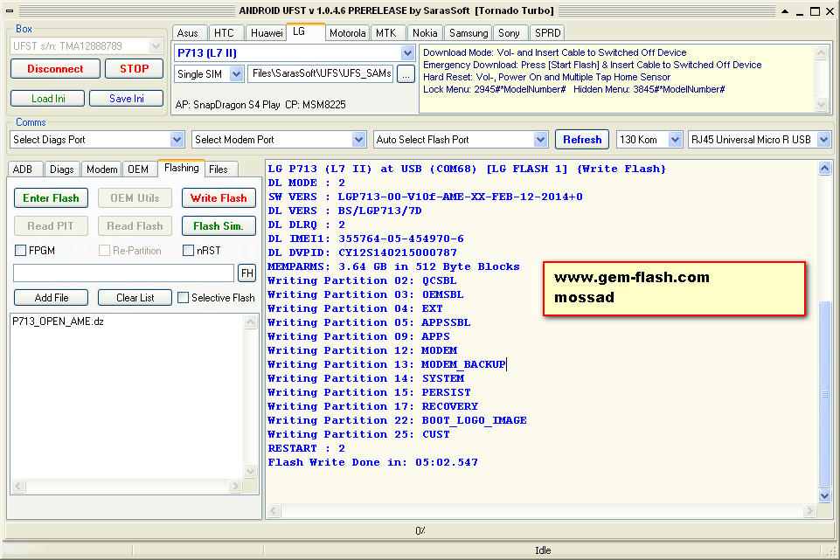
Task: Click the log vertical scrollbar thumb
Action: tap(825, 393)
